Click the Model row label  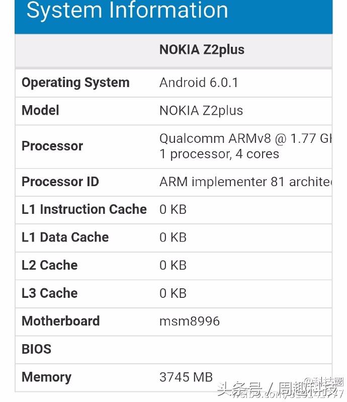pos(40,111)
